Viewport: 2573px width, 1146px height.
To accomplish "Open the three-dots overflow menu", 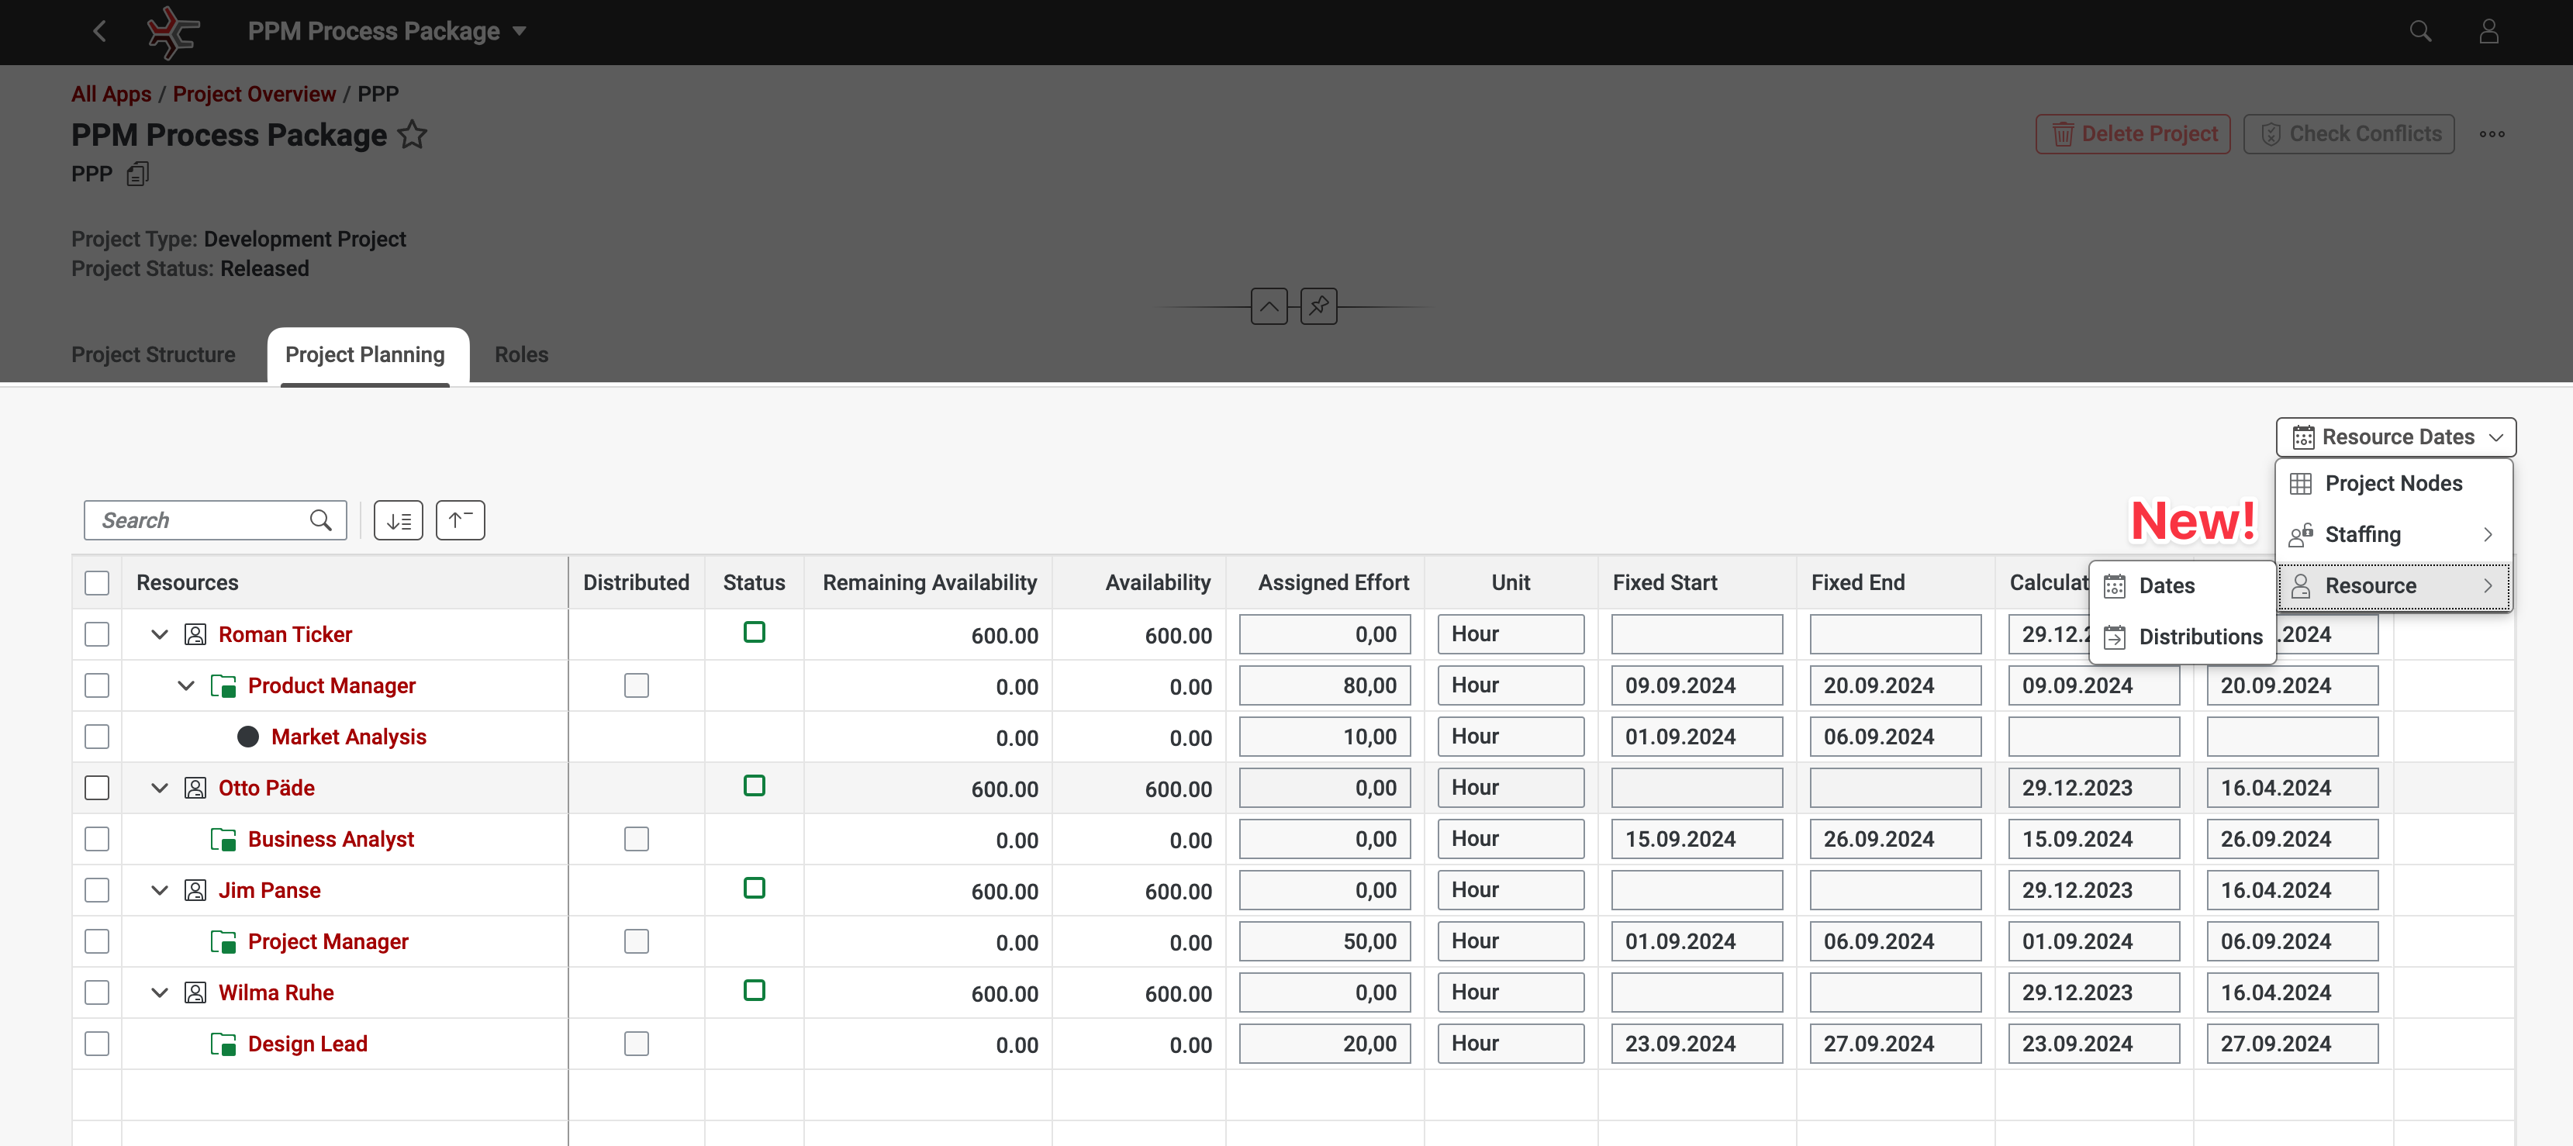I will point(2491,134).
